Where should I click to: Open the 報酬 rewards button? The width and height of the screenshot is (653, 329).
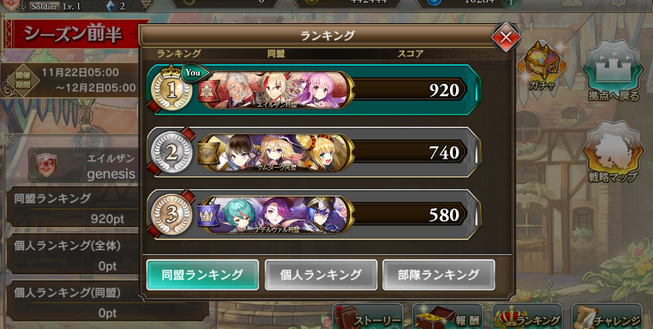click(x=448, y=317)
